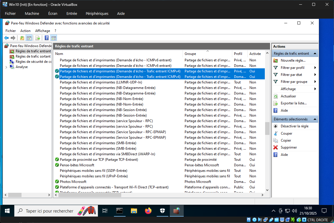
Task: Click the red X Supprimer icon
Action: coord(276,147)
